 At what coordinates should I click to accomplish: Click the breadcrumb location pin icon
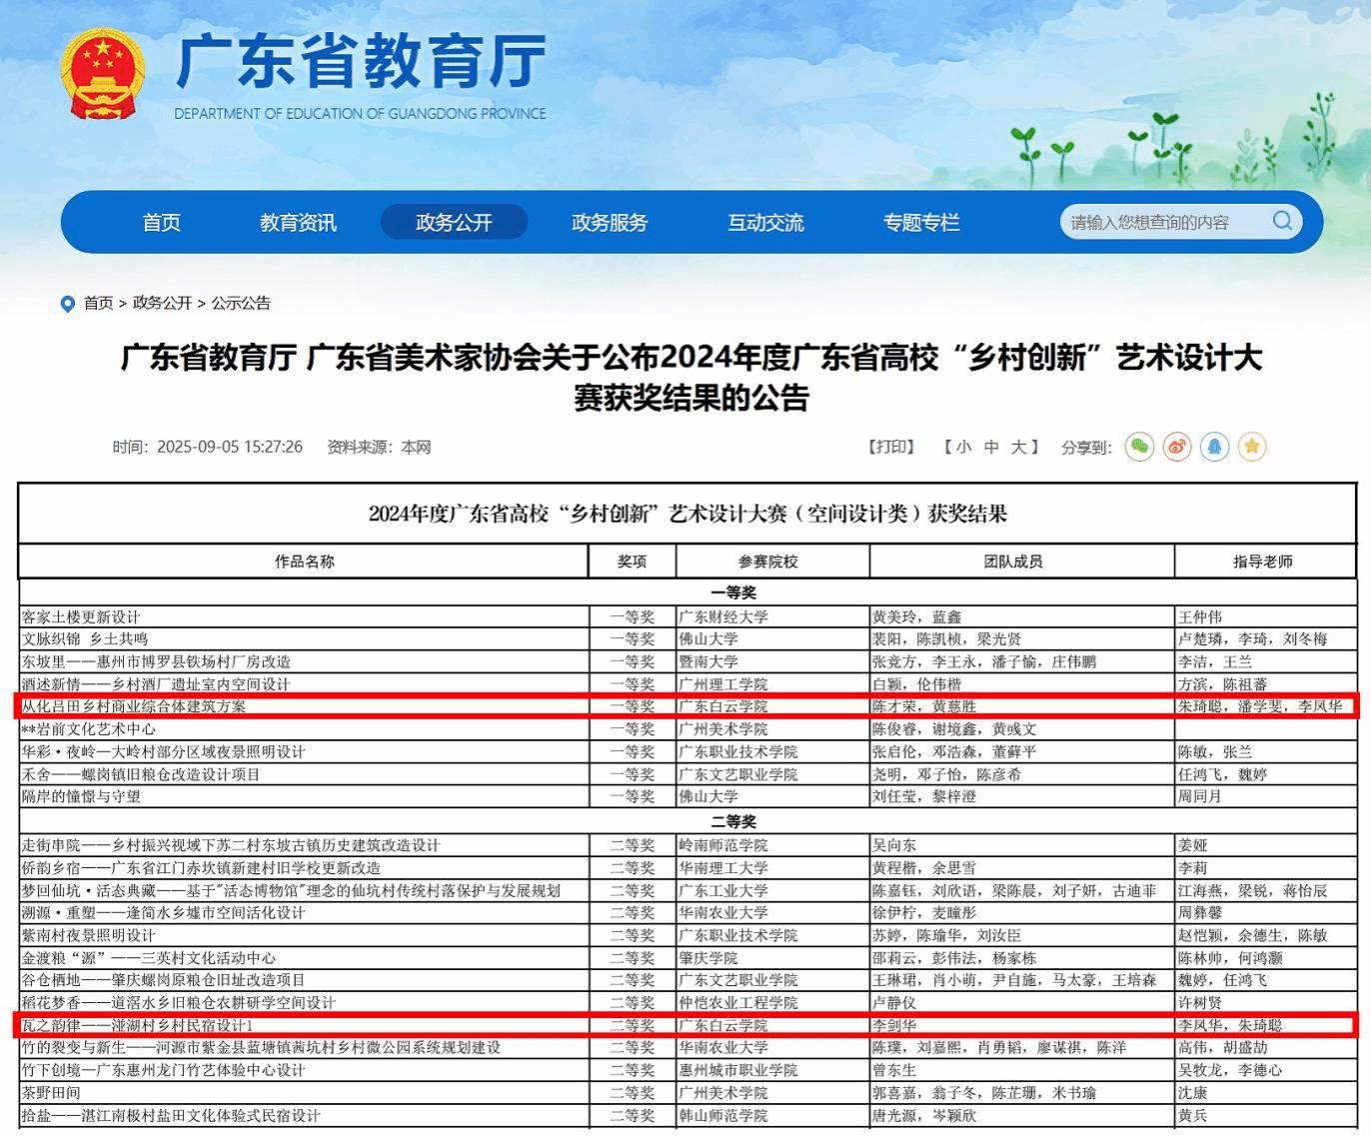pyautogui.click(x=68, y=304)
